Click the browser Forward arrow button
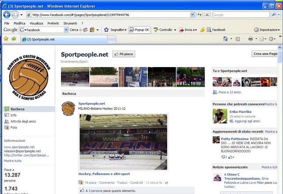The width and height of the screenshot is (283, 194). (15, 15)
